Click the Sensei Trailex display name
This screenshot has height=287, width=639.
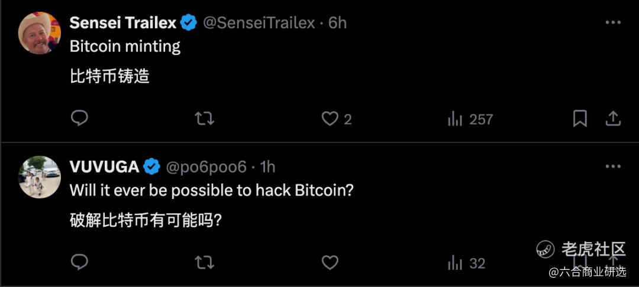[x=123, y=23]
